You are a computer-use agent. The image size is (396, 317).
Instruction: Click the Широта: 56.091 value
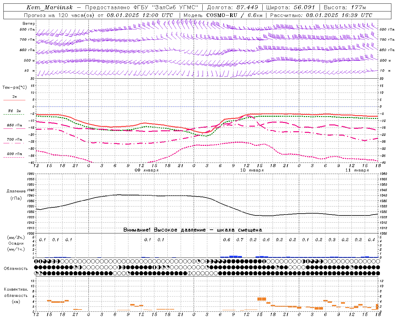291,7
